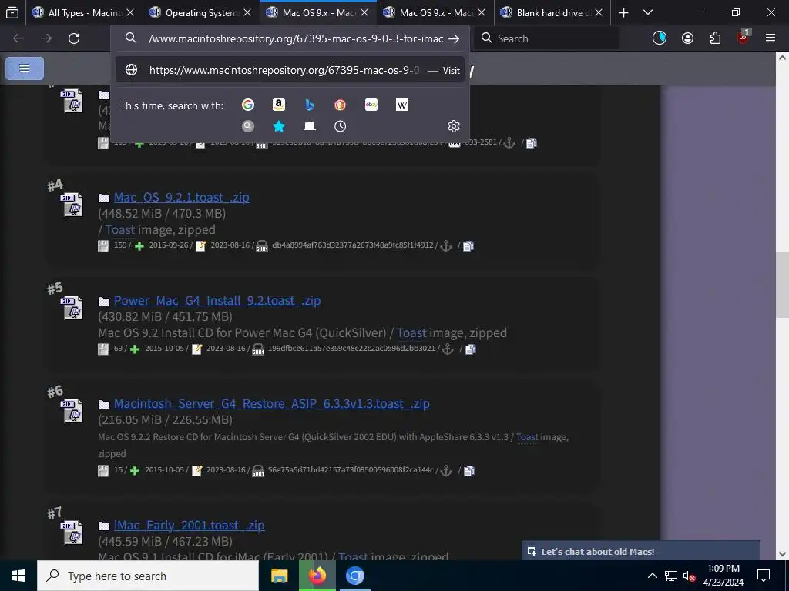Screen dimensions: 789x591
Task: Open search settings gear
Action: click(x=453, y=126)
